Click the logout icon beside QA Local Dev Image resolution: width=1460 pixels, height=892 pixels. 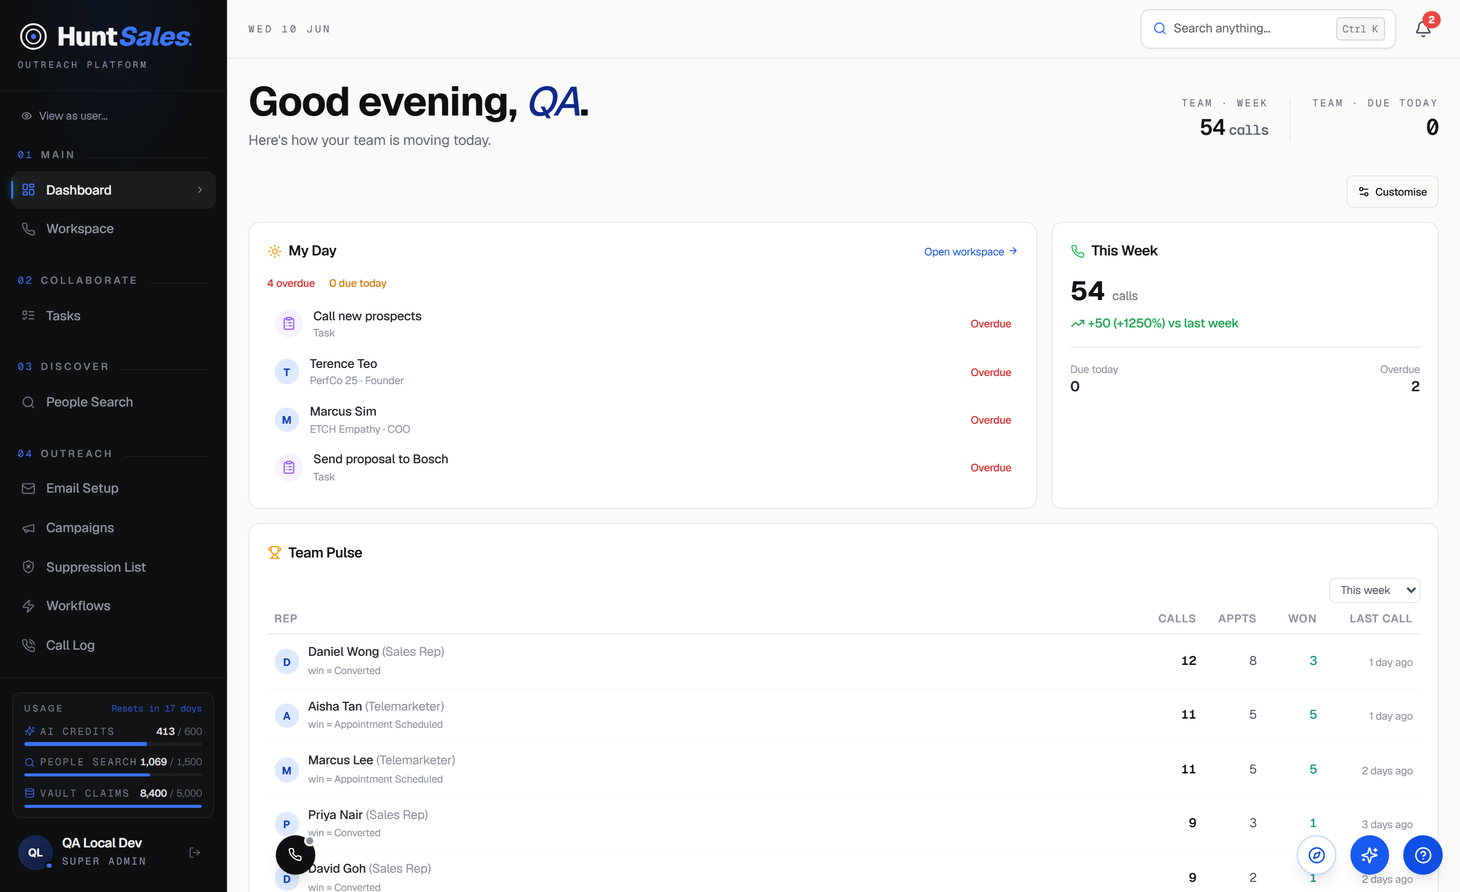pyautogui.click(x=194, y=852)
